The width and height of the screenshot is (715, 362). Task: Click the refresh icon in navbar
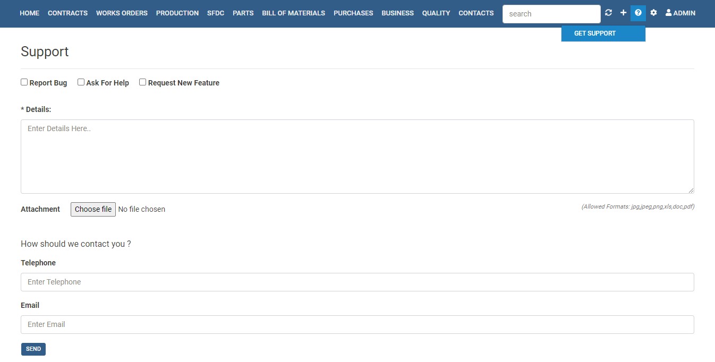pos(608,13)
